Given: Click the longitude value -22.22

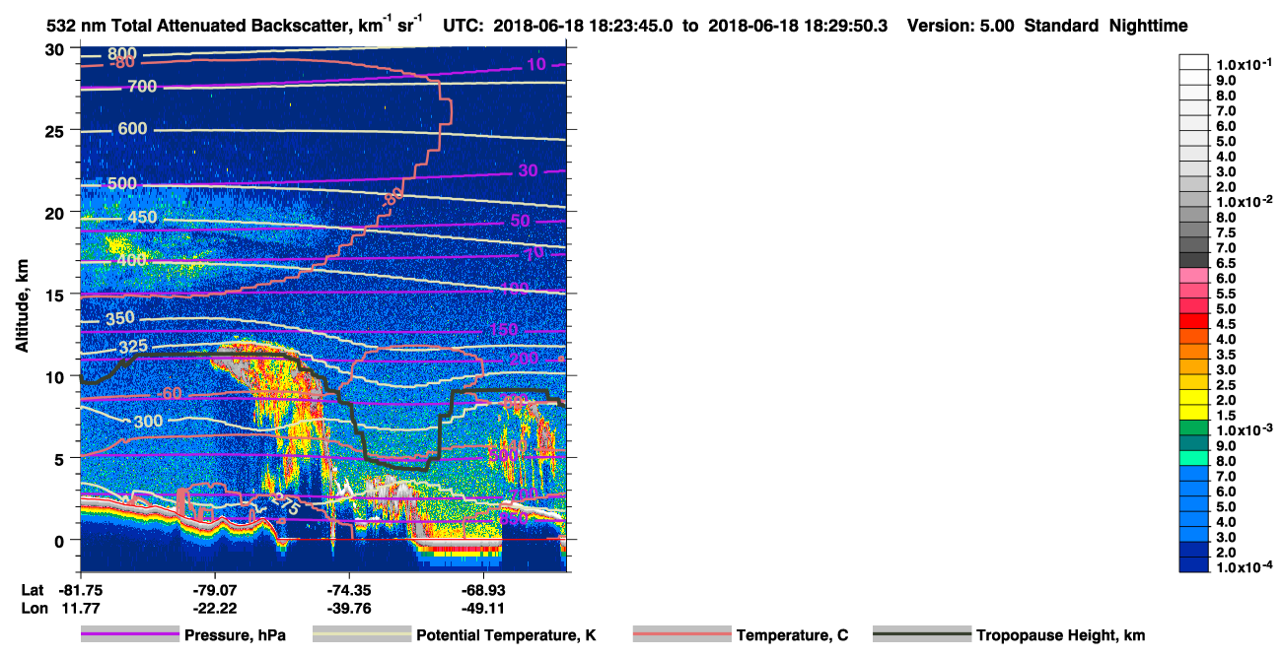Looking at the screenshot, I should (x=215, y=608).
